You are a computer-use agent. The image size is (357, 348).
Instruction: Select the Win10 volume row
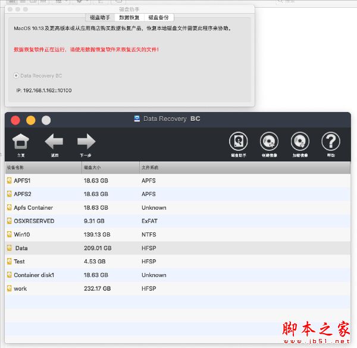177,234
